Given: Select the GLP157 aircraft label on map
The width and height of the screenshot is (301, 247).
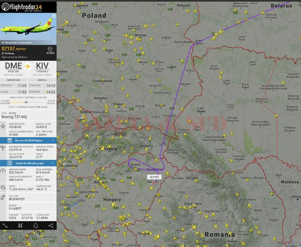Looking at the screenshot, I should click(154, 177).
